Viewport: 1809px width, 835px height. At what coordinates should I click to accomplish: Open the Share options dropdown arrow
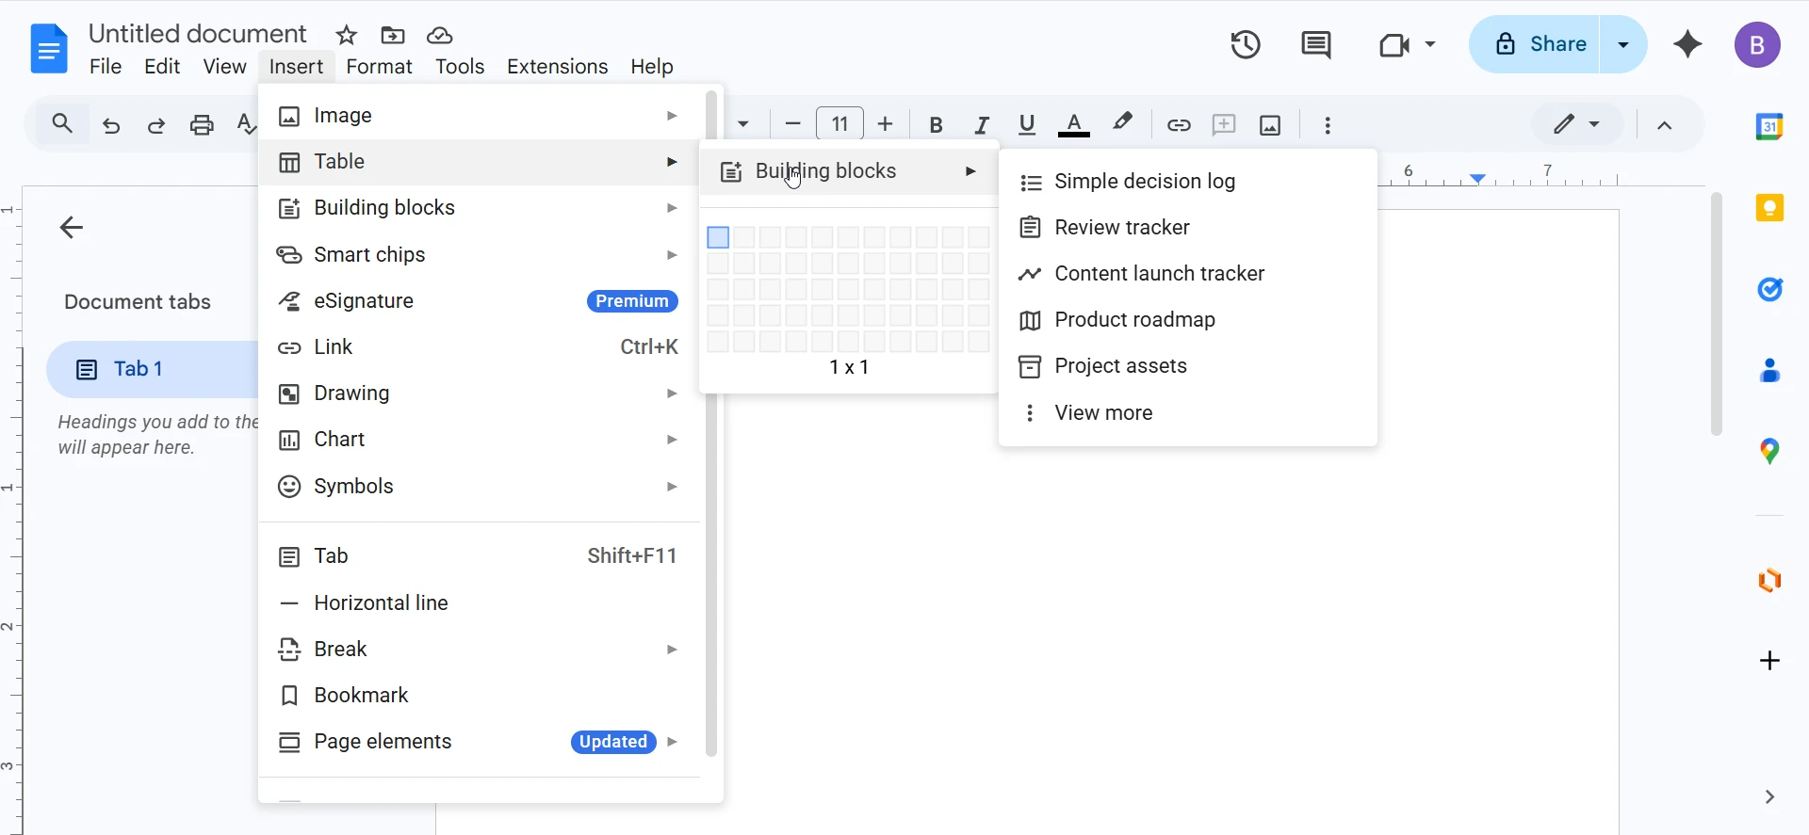click(1623, 44)
